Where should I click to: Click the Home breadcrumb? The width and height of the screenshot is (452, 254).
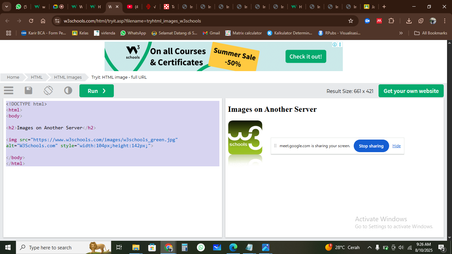[13, 77]
